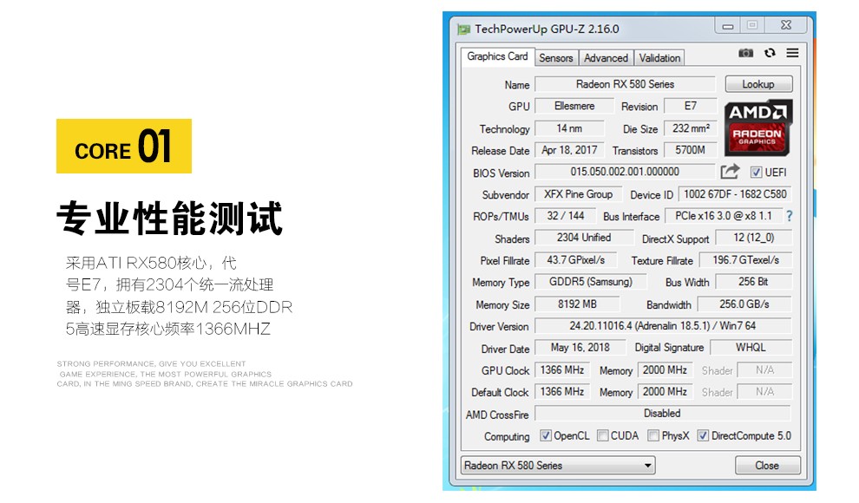Click the heading 专业性能测试

click(170, 218)
